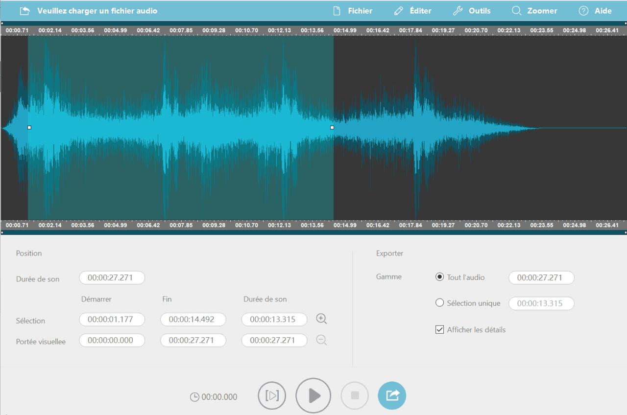627x415 pixels.
Task: Click the magnifier minus zoom-out icon
Action: (x=321, y=340)
